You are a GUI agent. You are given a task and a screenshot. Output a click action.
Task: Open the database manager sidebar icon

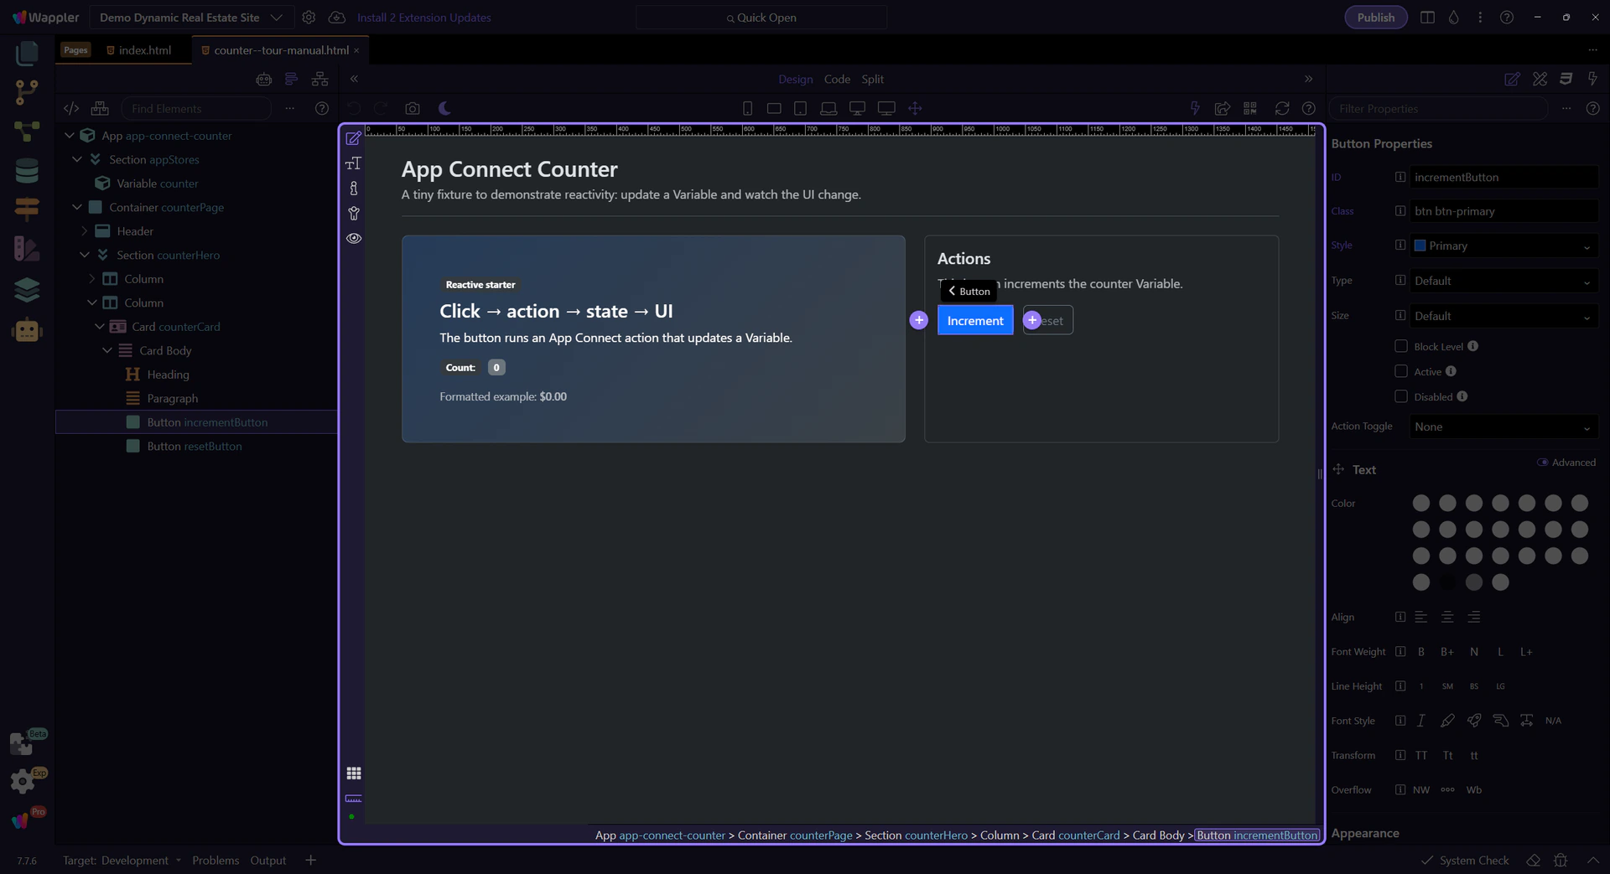point(27,171)
